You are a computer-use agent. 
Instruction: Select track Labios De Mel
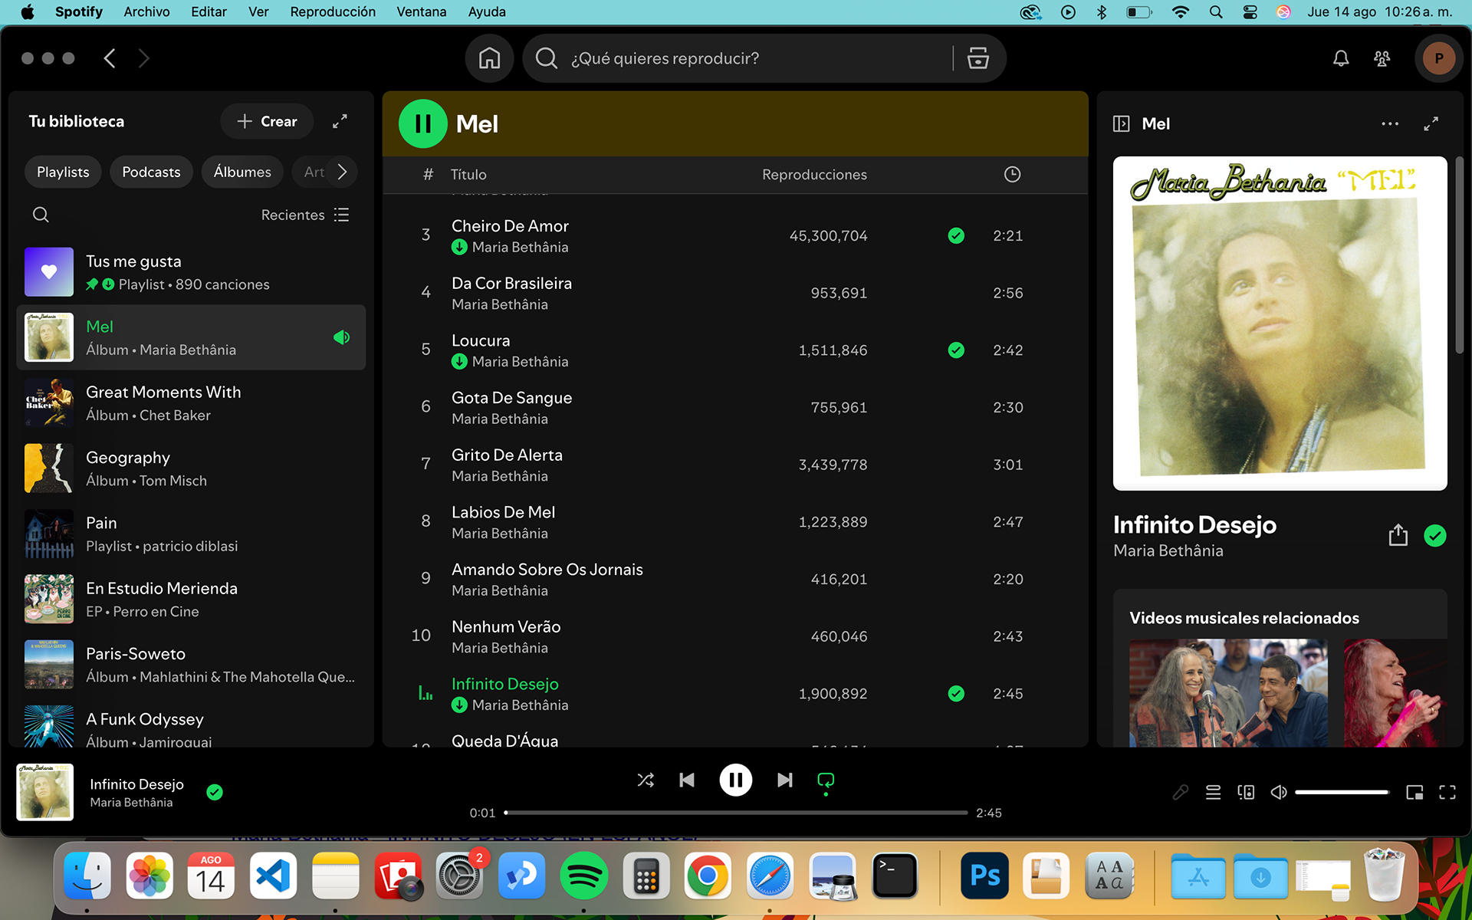(734, 522)
